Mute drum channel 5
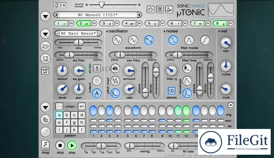 pyautogui.click(x=162, y=23)
